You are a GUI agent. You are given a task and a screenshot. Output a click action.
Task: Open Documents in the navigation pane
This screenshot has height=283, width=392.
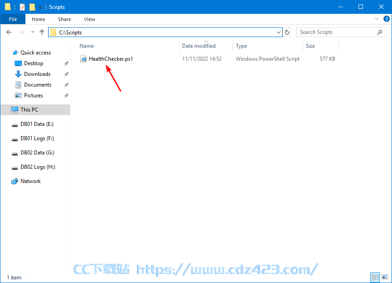pos(38,85)
